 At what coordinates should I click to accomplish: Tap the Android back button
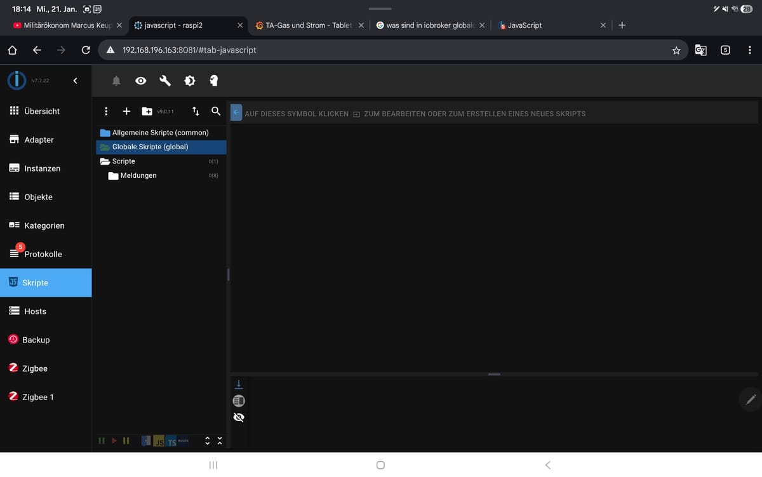tap(548, 465)
